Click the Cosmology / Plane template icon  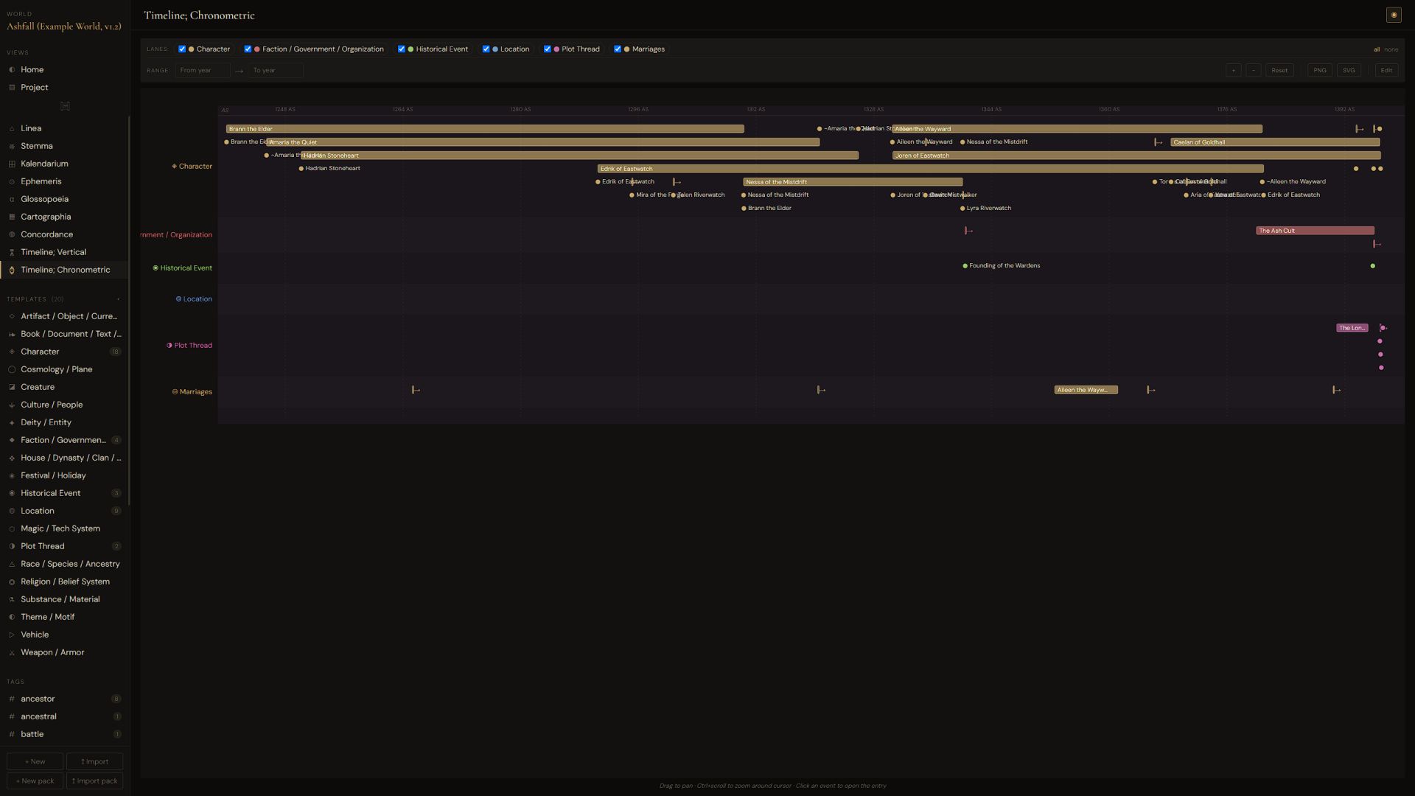click(12, 370)
